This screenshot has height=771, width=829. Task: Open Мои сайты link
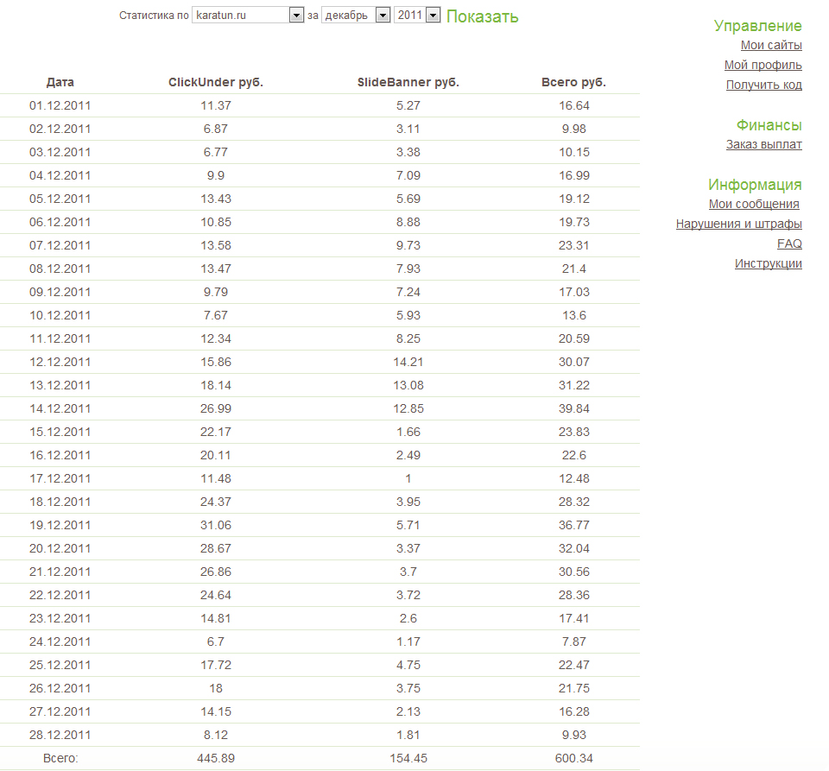(x=771, y=46)
